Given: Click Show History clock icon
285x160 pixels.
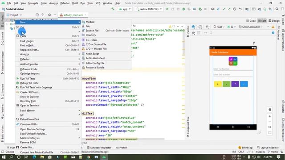Looking at the screenshot, I should pyautogui.click(x=235, y=9).
